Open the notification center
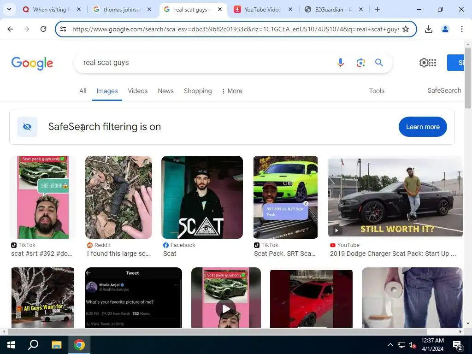This screenshot has width=472, height=354. [x=458, y=345]
